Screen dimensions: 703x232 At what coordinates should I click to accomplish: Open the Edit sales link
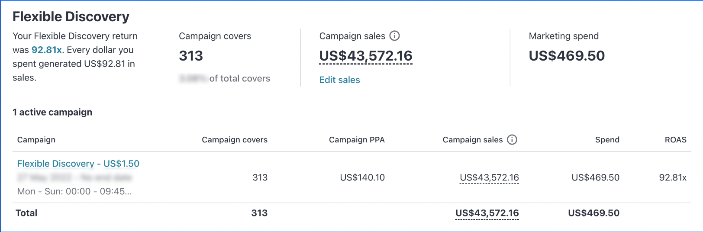(x=339, y=80)
